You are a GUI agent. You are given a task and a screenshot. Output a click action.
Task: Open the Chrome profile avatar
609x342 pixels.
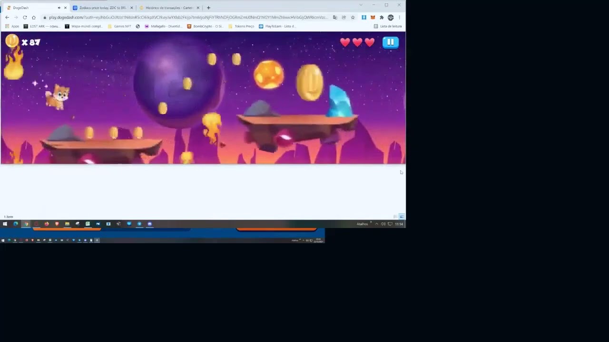pyautogui.click(x=391, y=18)
